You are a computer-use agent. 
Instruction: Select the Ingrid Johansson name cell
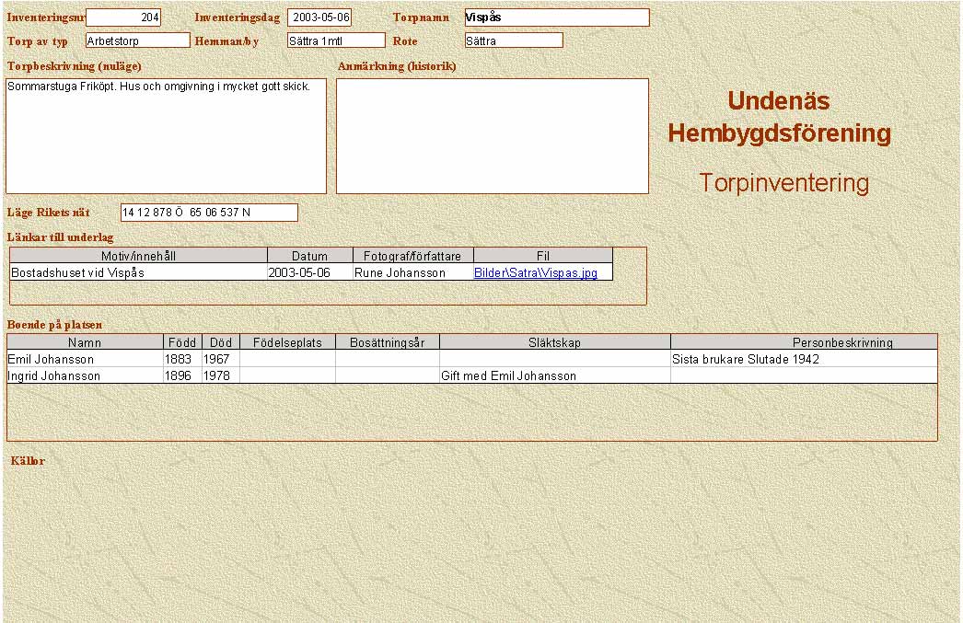(85, 375)
